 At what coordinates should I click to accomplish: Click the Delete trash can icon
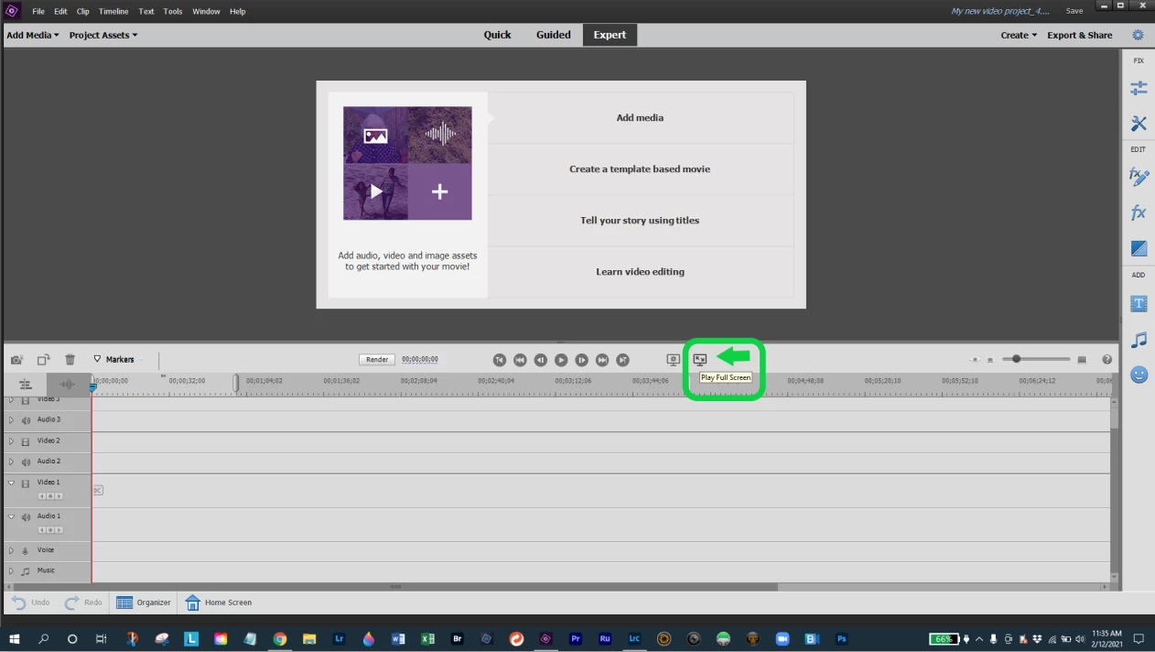coord(70,360)
